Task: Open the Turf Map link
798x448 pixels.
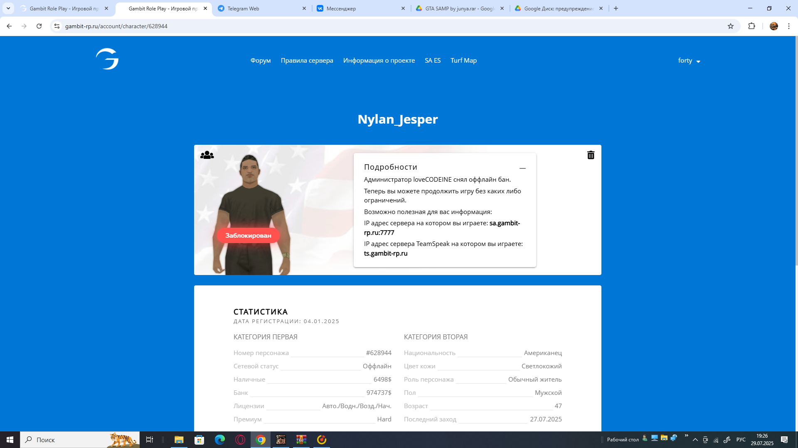Action: [x=463, y=61]
